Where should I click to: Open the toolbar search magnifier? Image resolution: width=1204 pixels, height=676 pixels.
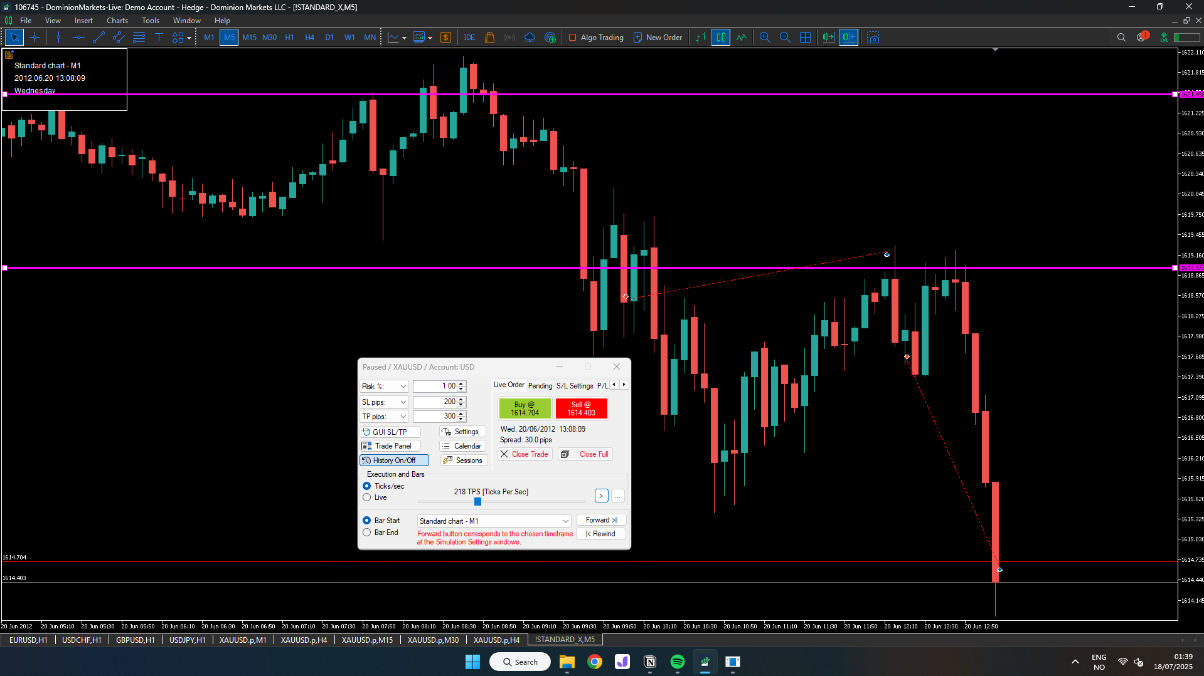[1121, 38]
